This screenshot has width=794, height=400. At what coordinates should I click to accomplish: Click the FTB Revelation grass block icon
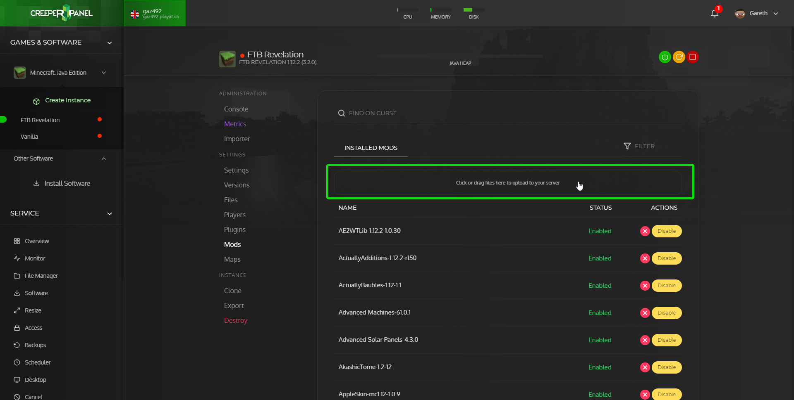coord(227,59)
